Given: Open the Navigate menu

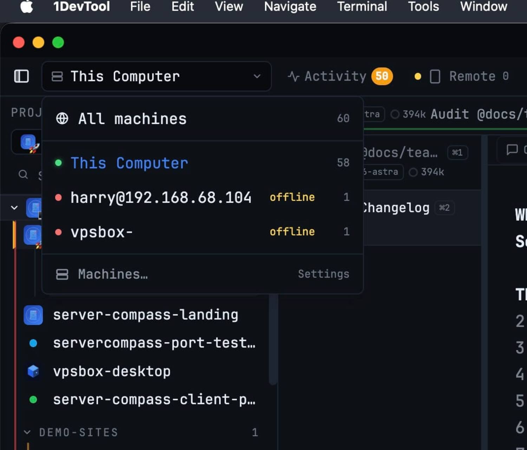Looking at the screenshot, I should coord(290,7).
